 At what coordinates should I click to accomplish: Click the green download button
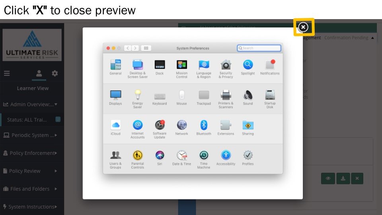tap(343, 178)
